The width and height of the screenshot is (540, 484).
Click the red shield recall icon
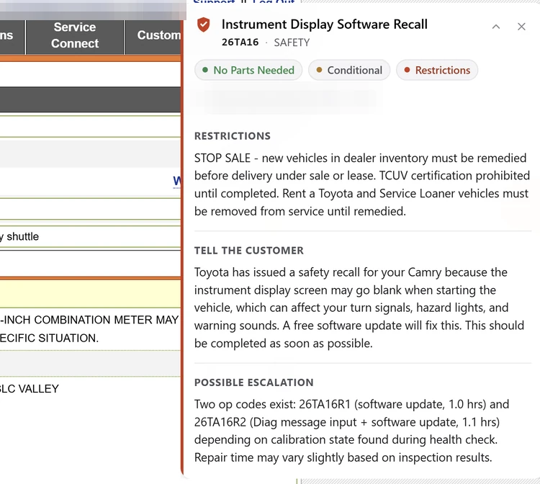tap(203, 24)
